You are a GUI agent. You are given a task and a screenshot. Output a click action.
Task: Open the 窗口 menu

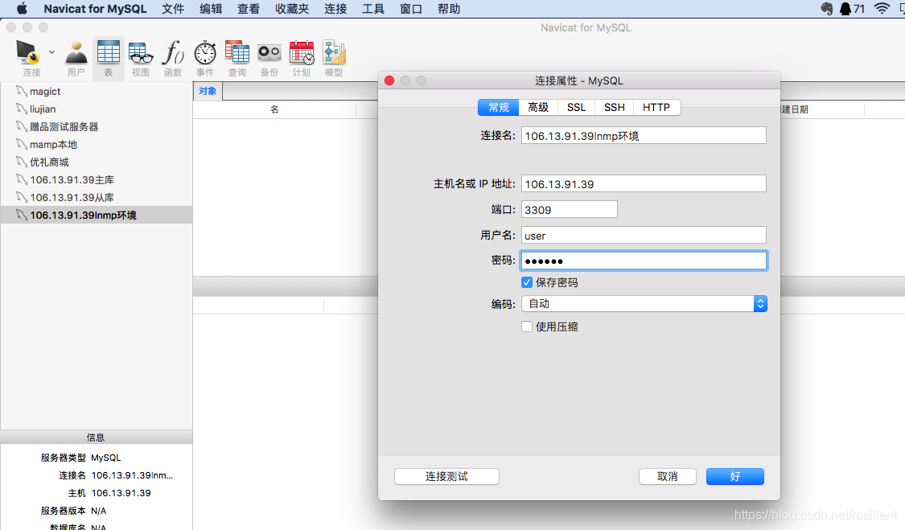(411, 9)
